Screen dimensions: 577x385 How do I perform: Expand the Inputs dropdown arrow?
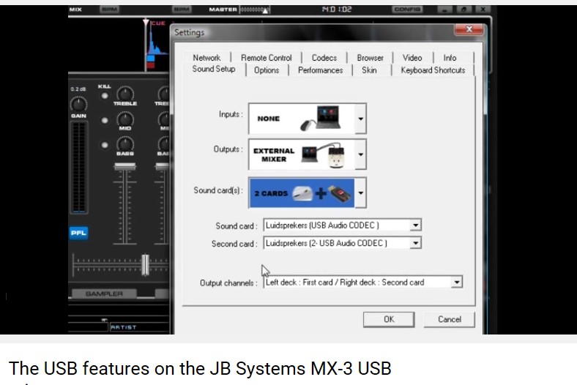point(360,119)
